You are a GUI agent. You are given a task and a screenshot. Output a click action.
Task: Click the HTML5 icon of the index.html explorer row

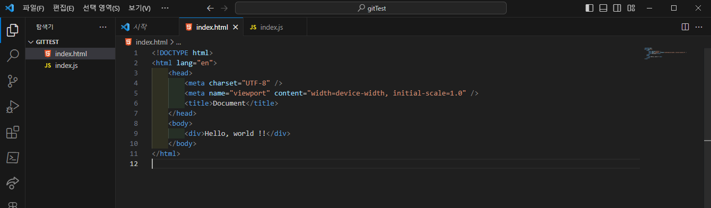[x=48, y=54]
